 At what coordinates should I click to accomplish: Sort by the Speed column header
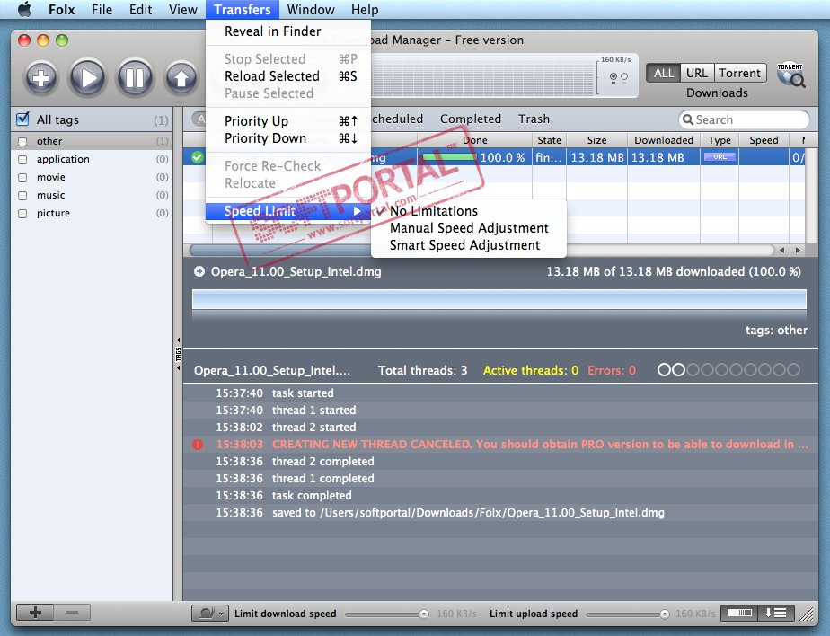pos(764,140)
